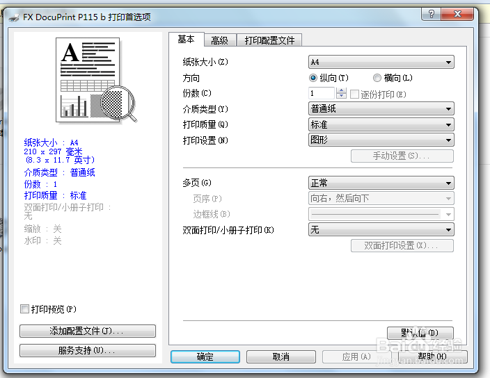490x378 pixels.
Task: Click the 纸张大小 : A4 summary text
Action: (x=52, y=143)
